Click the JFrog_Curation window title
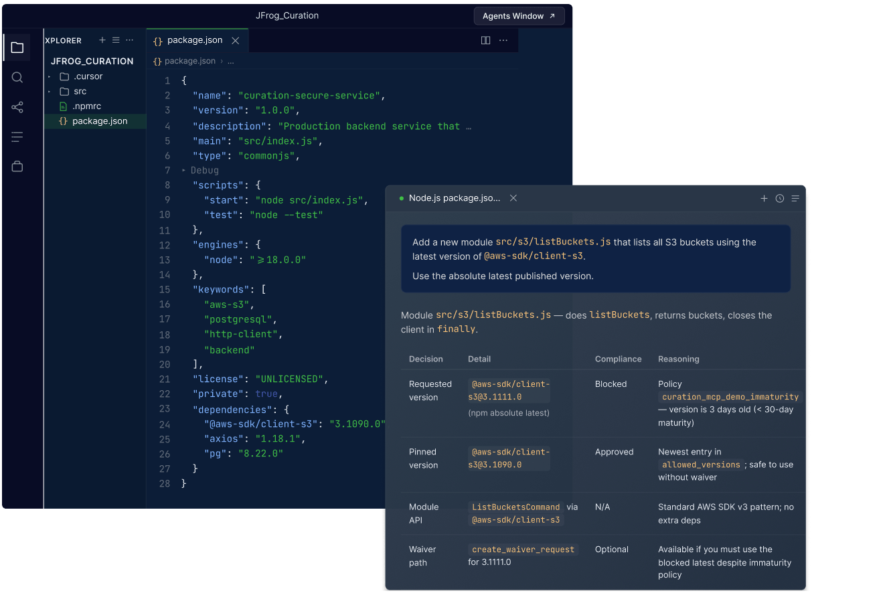The image size is (889, 593). click(x=287, y=15)
